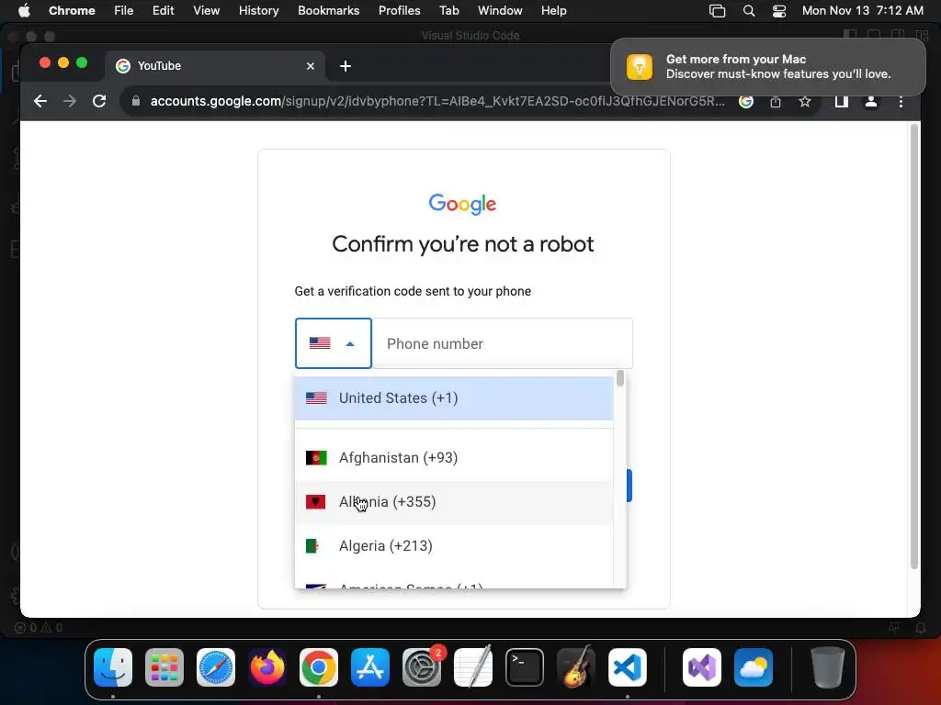This screenshot has width=941, height=705.
Task: Open Visual Studio Code from the Dock
Action: [627, 667]
